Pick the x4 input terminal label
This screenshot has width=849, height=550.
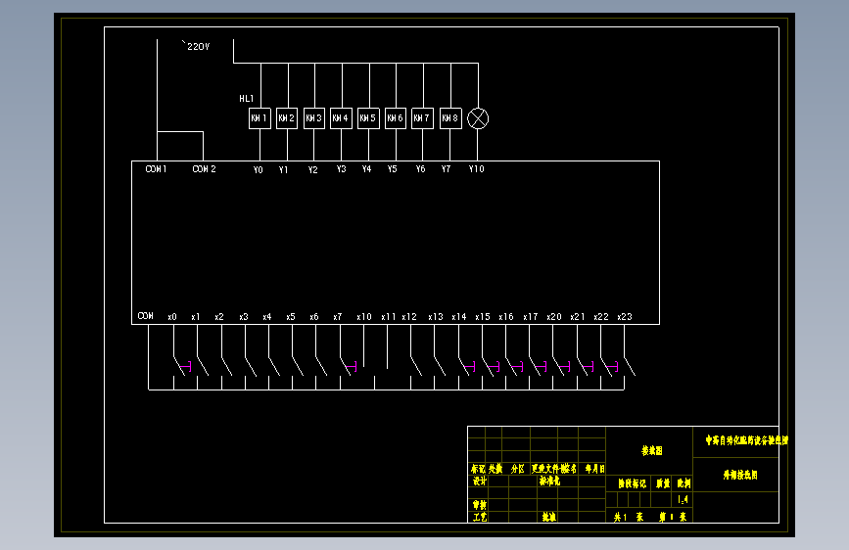click(267, 317)
